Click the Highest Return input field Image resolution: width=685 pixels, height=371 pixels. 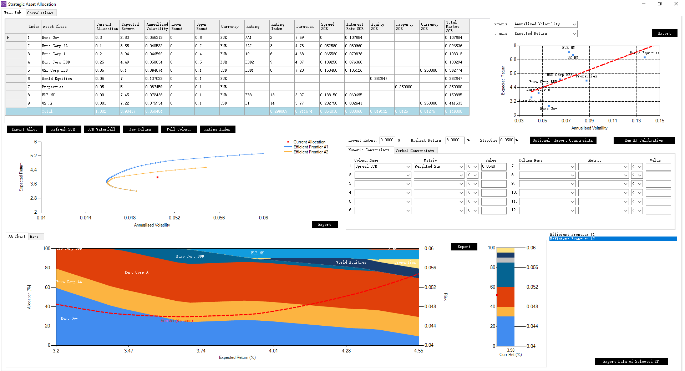coord(455,140)
